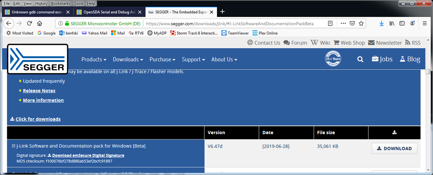Open the Library icon in toolbar
The height and width of the screenshot is (175, 433).
[x=392, y=23]
